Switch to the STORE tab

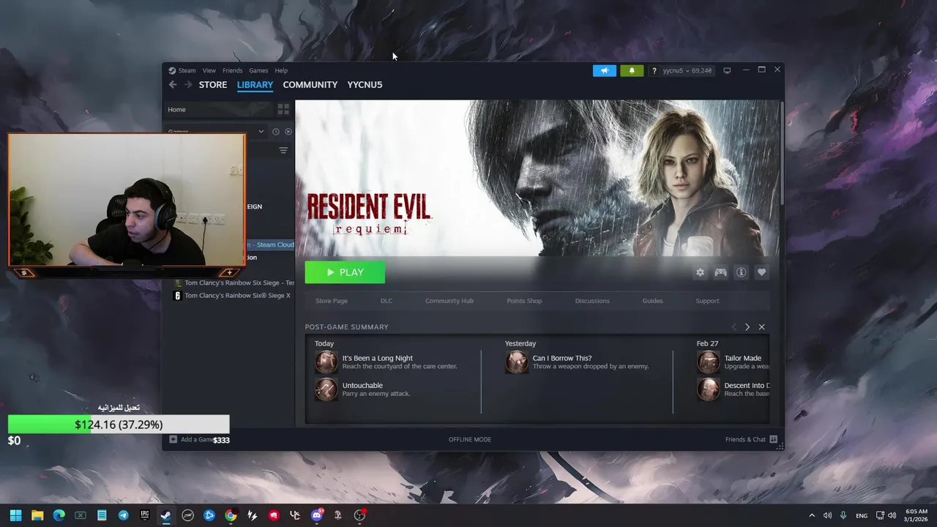pyautogui.click(x=213, y=85)
